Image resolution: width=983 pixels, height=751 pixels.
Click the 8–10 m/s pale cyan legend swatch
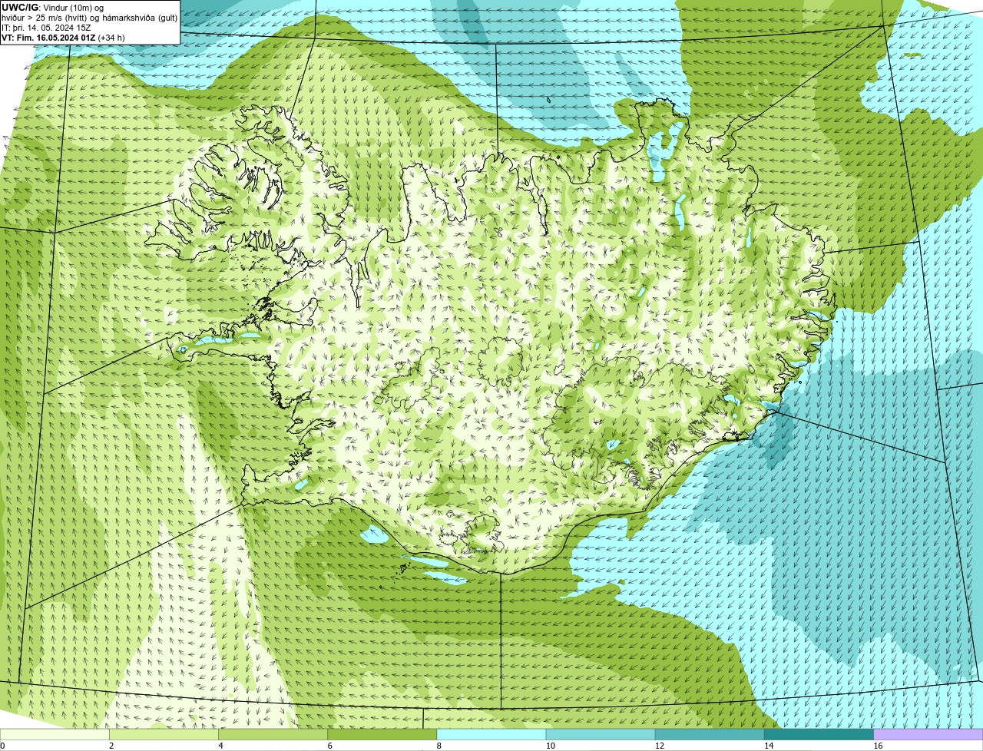coord(491,734)
